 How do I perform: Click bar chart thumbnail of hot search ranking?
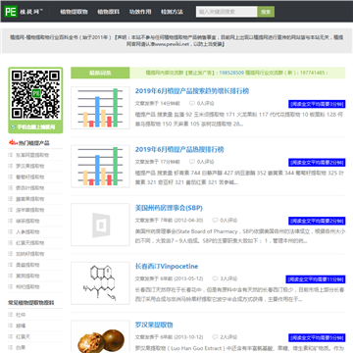[x=100, y=167]
